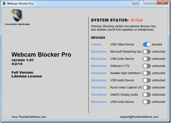Toggle USB Audio Device listed after Microsoft Streaming
This screenshot has height=123, width=171.
(147, 59)
